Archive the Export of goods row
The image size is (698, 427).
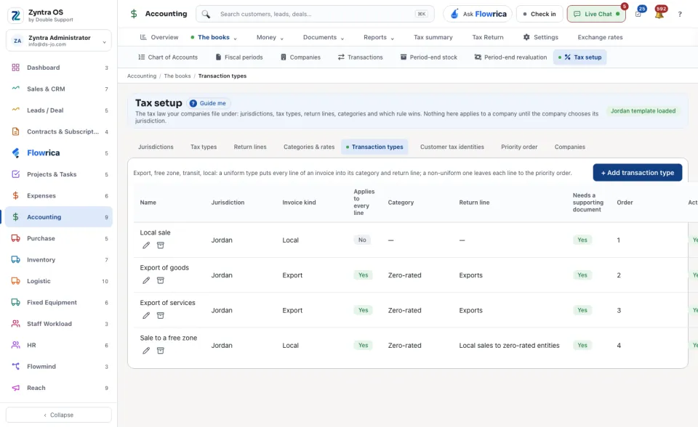click(161, 280)
